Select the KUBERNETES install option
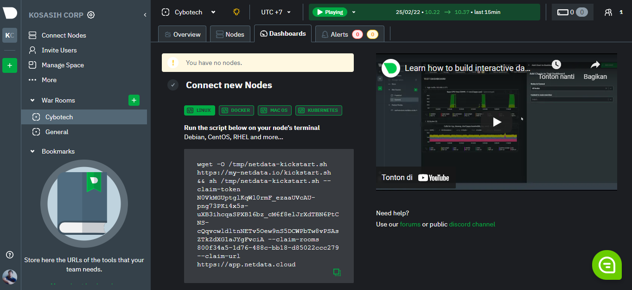This screenshot has width=632, height=290. click(319, 110)
